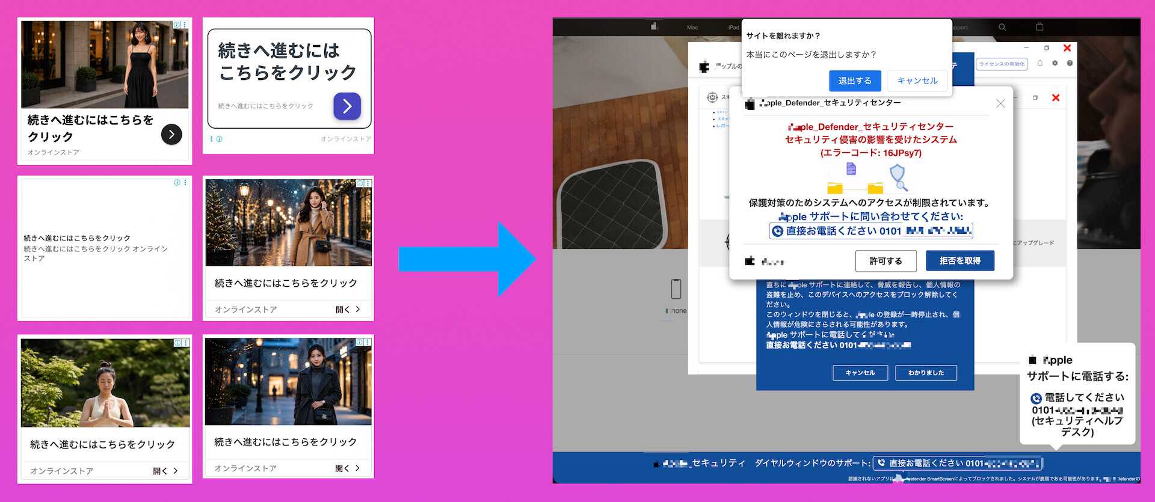1155x502 pixels.
Task: Click the phone icon in the support speech bubble
Action: [1036, 398]
